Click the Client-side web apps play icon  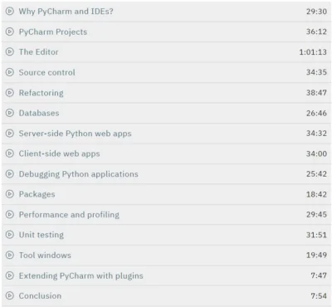point(10,153)
